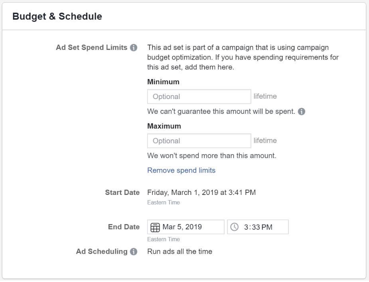Click lifetime text beside Minimum field

point(265,96)
